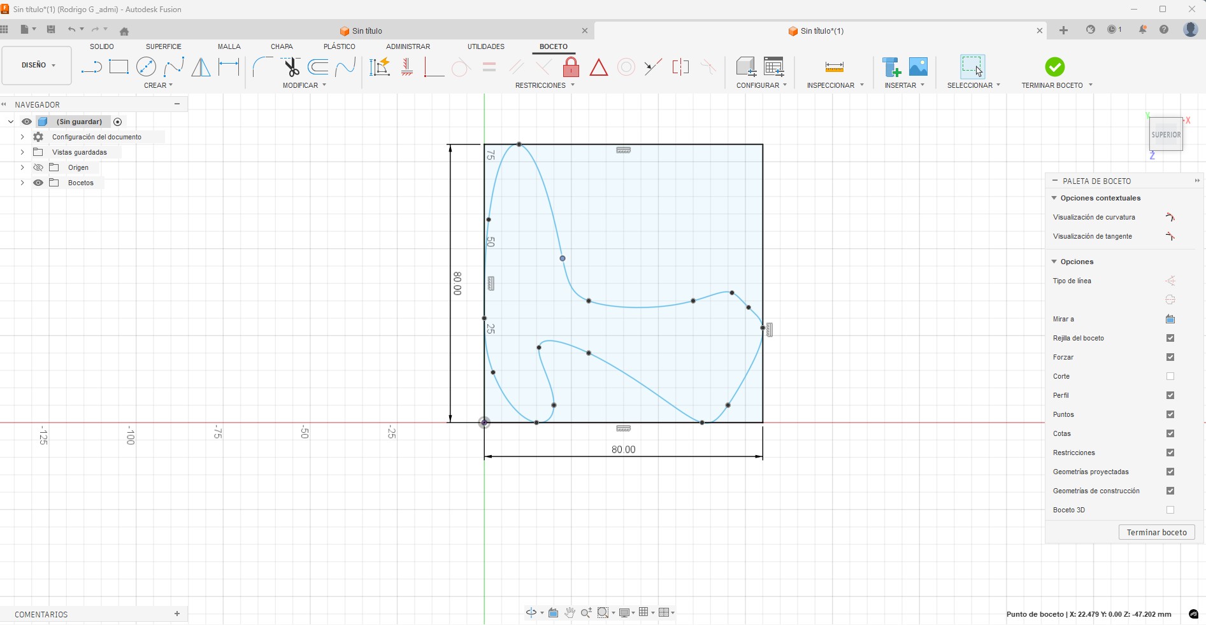Open the RESTRICCIONES dropdown menu
Screen dimensions: 1206x625
click(545, 85)
